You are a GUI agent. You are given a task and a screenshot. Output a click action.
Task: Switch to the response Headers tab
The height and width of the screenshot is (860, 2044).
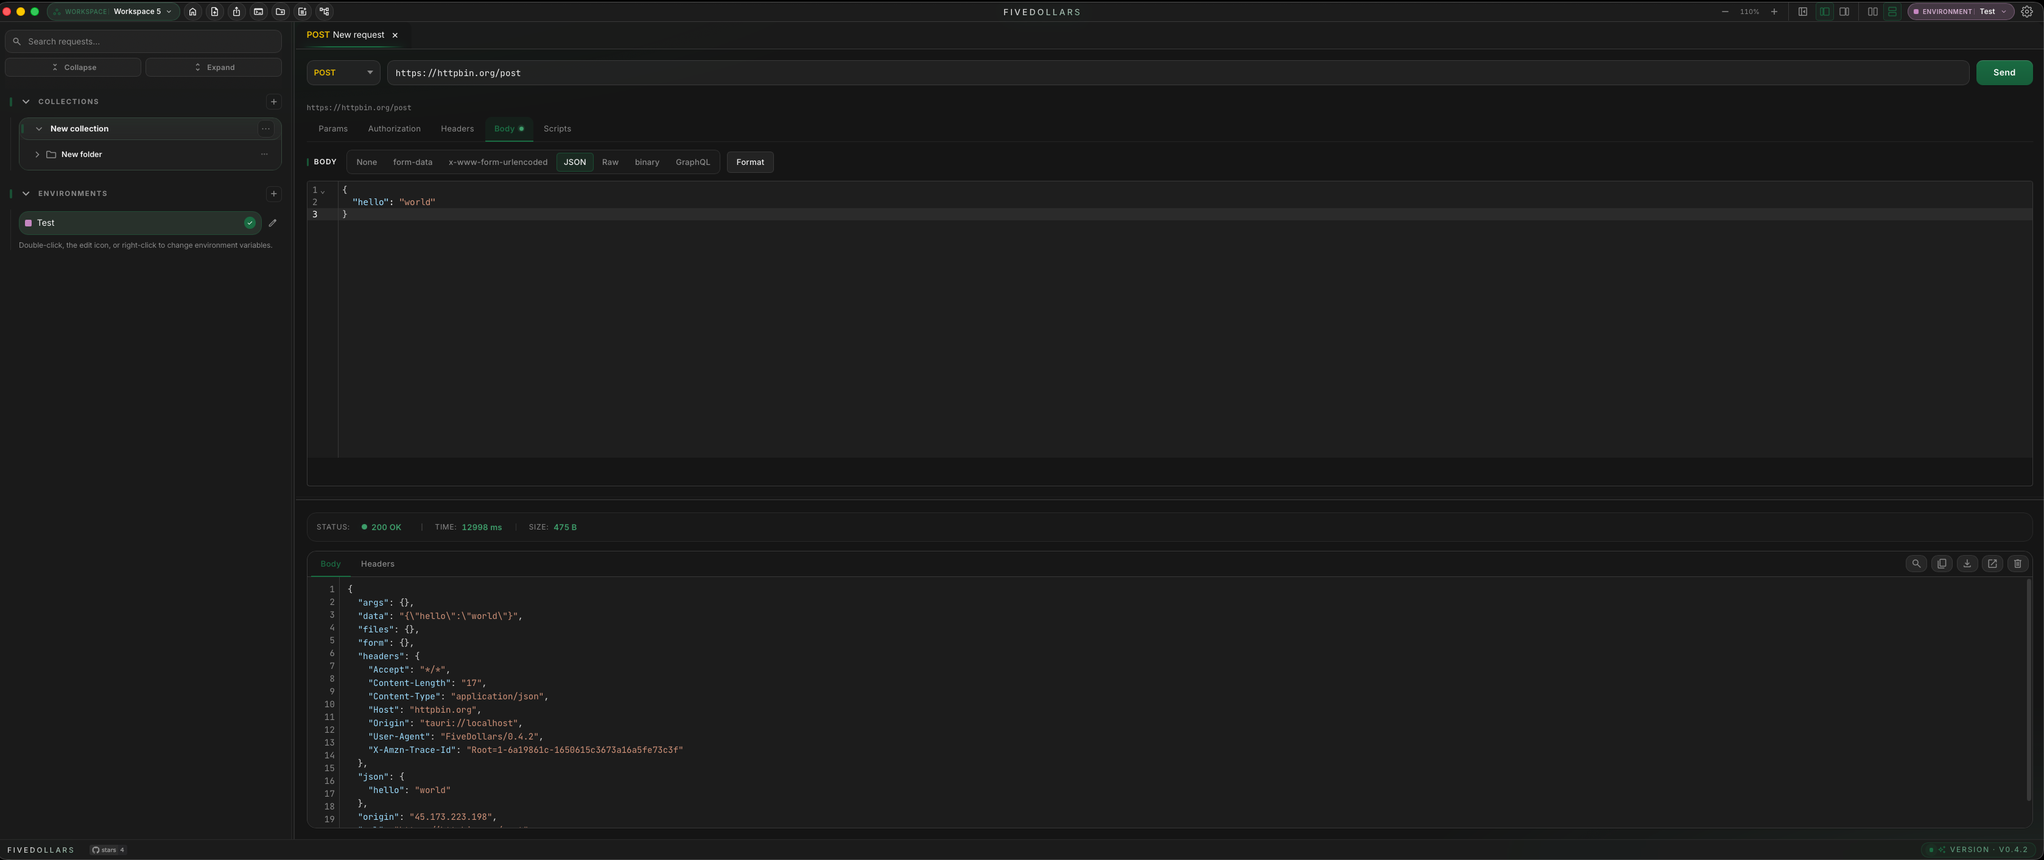click(378, 564)
